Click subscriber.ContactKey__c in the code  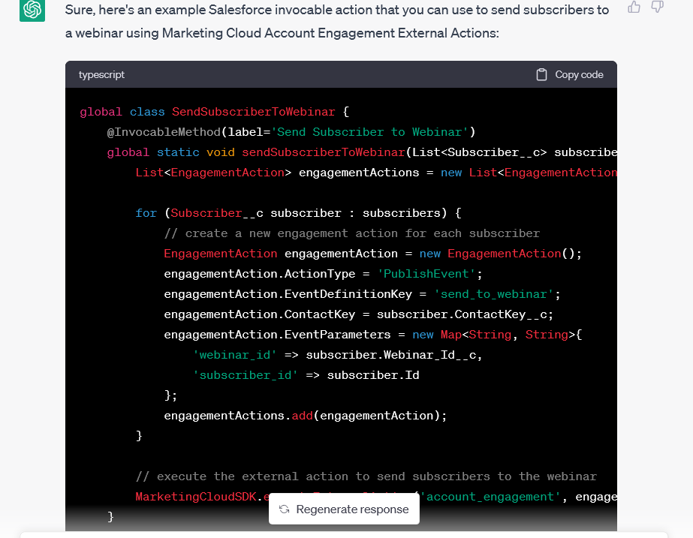462,314
